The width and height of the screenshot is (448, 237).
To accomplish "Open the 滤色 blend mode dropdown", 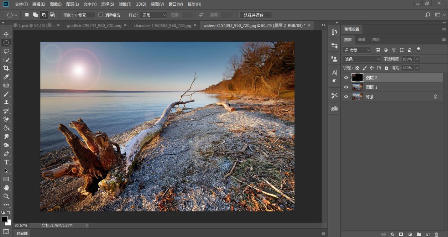I will click(362, 59).
